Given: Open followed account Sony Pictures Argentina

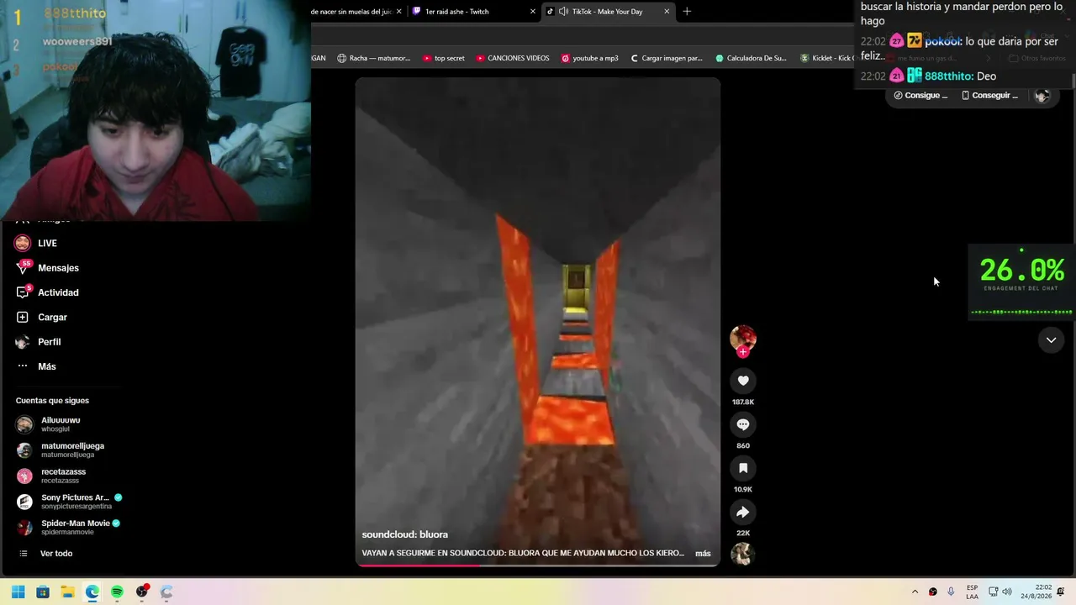Looking at the screenshot, I should pos(70,502).
